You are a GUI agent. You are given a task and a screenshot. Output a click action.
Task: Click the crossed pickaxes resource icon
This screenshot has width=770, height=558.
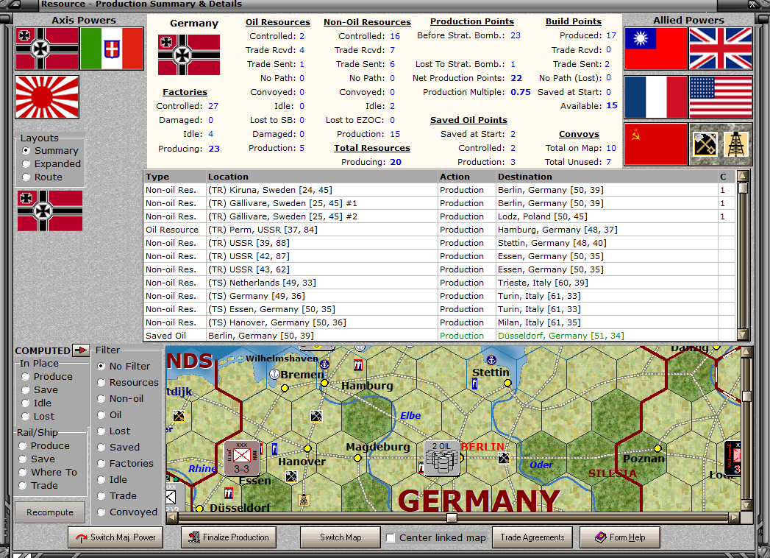coord(705,144)
